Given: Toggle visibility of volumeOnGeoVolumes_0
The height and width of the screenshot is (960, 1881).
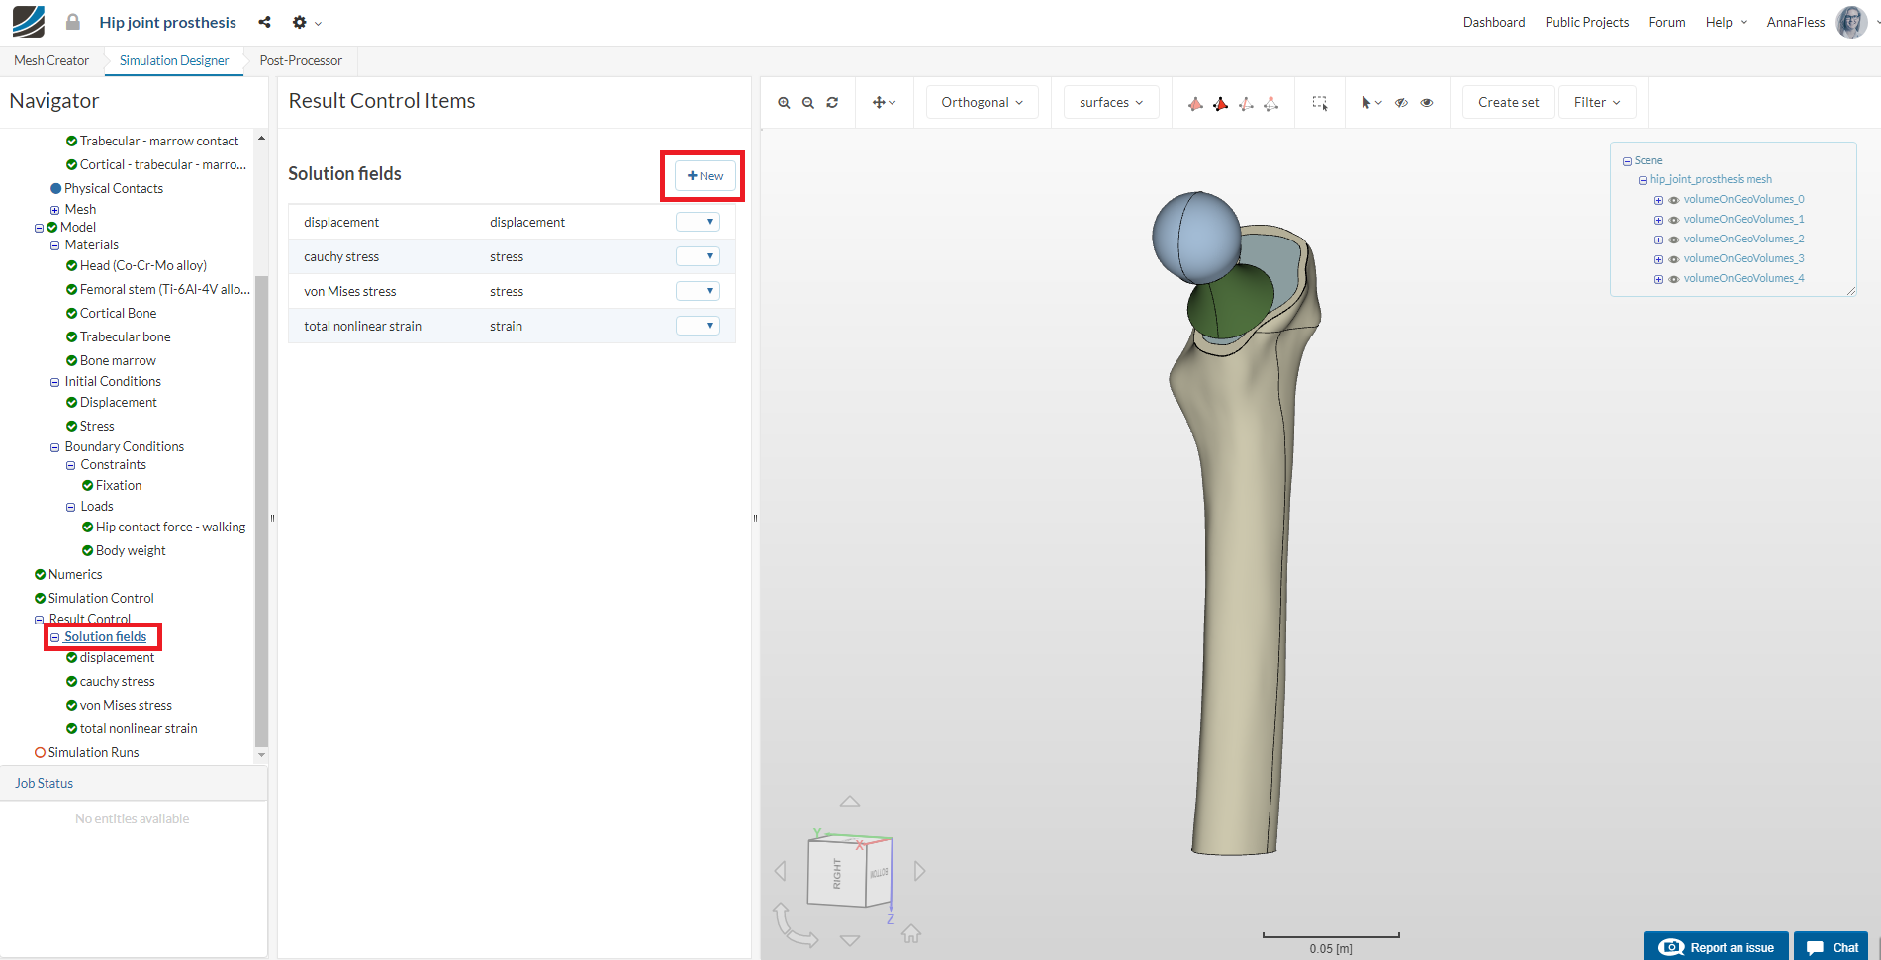Looking at the screenshot, I should [x=1674, y=200].
